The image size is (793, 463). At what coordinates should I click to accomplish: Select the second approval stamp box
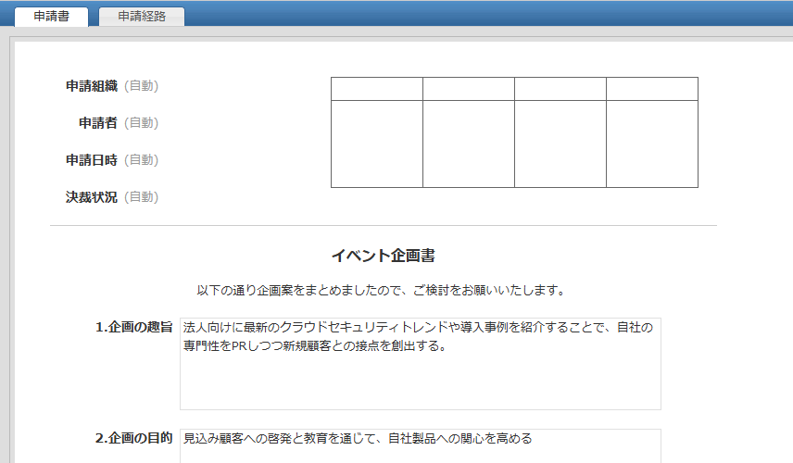point(469,144)
